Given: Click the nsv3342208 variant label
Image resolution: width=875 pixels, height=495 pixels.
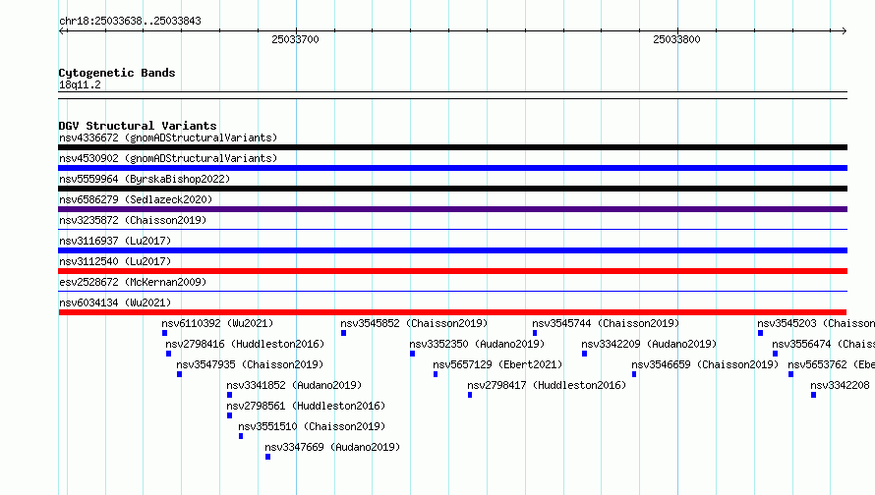Looking at the screenshot, I should (x=840, y=385).
